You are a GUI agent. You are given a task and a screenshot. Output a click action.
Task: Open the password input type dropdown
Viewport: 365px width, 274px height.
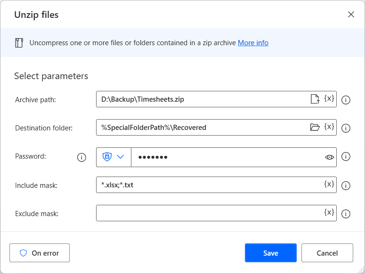point(114,157)
